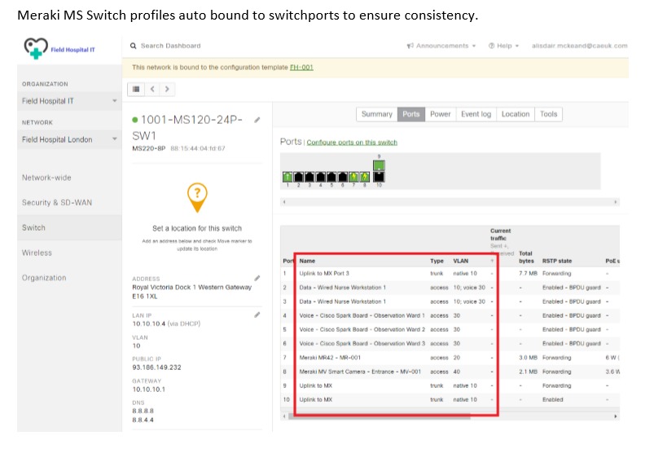Screen dimensions: 645x449
Task: Click the Royal Victoria Dock address text
Action: [191, 292]
